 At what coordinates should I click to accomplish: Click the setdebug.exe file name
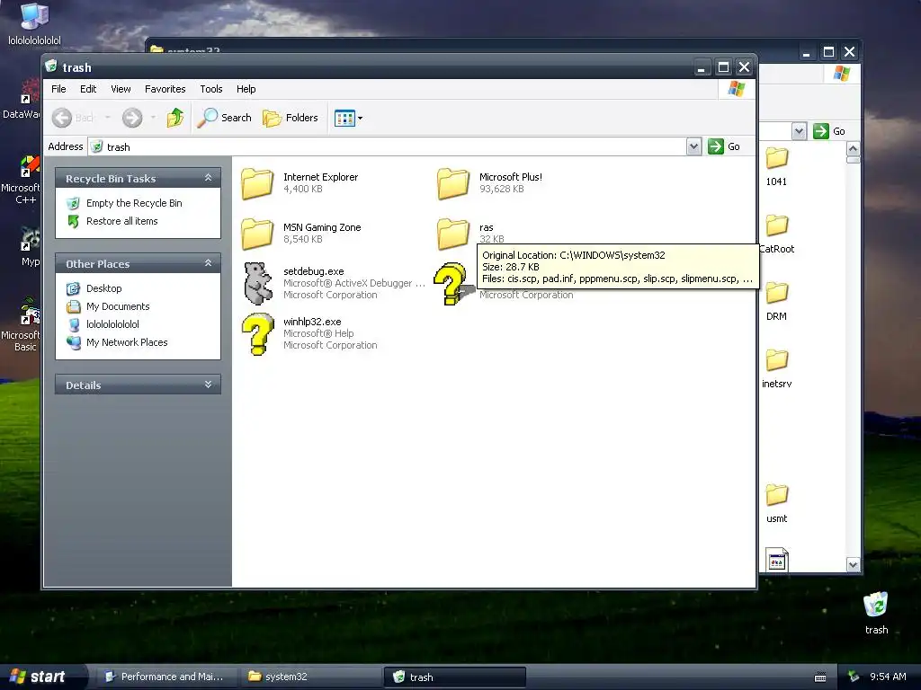click(x=314, y=271)
